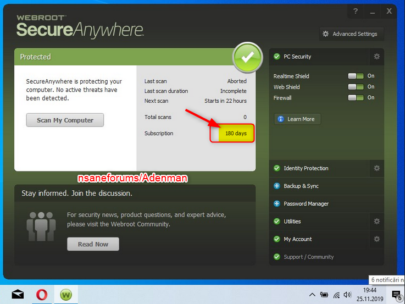Expand Password Manager section
Screen dimensions: 405x304
click(x=326, y=204)
